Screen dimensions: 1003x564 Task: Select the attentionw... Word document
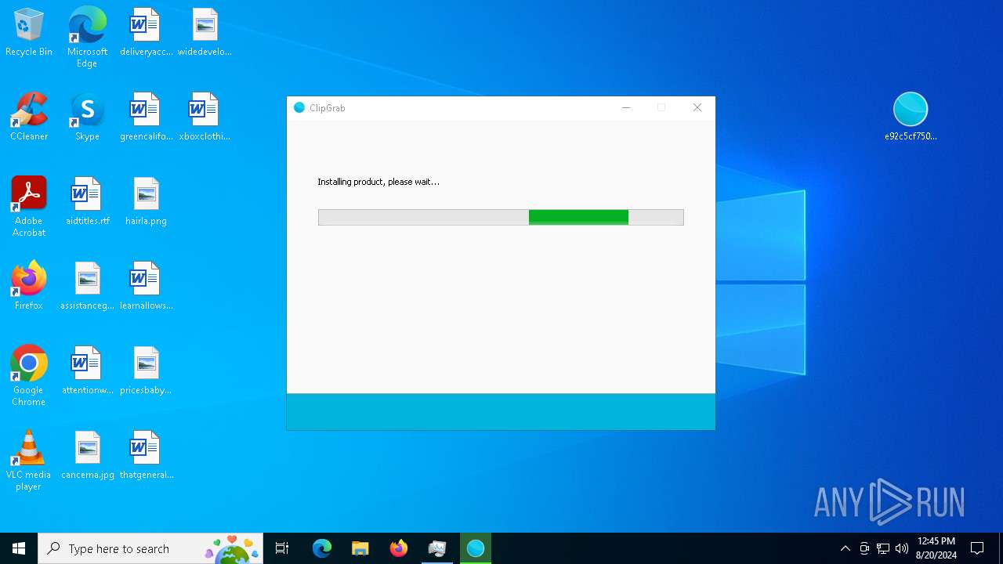coord(87,371)
